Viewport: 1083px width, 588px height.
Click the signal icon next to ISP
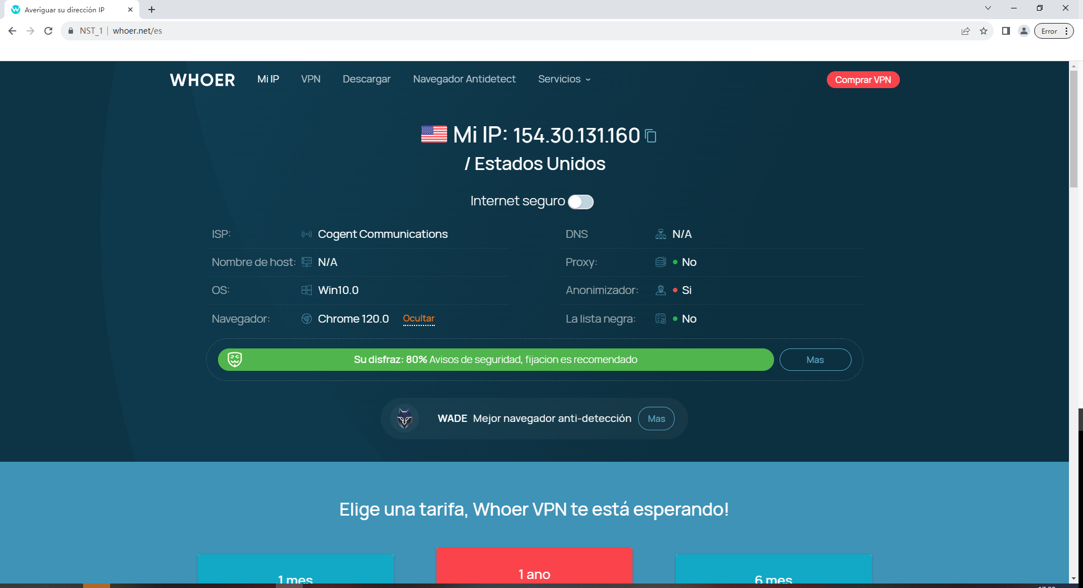click(307, 234)
